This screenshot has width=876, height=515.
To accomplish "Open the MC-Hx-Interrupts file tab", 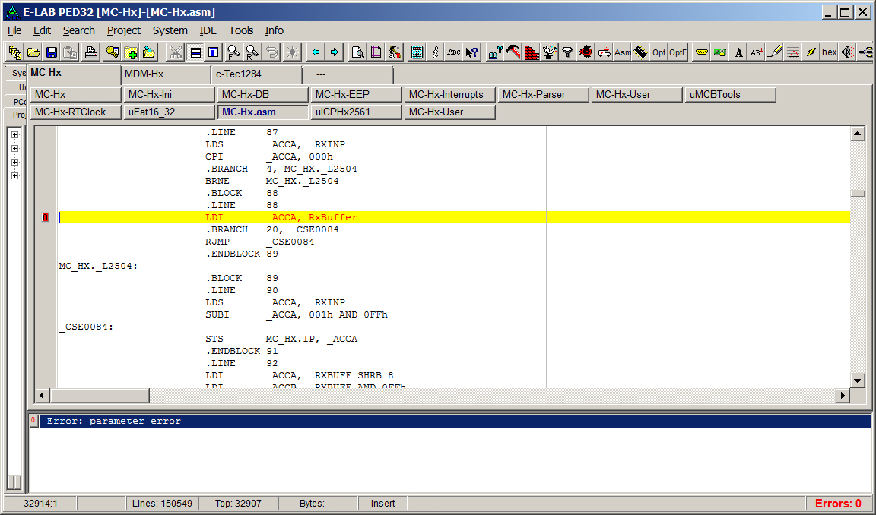I will (450, 95).
